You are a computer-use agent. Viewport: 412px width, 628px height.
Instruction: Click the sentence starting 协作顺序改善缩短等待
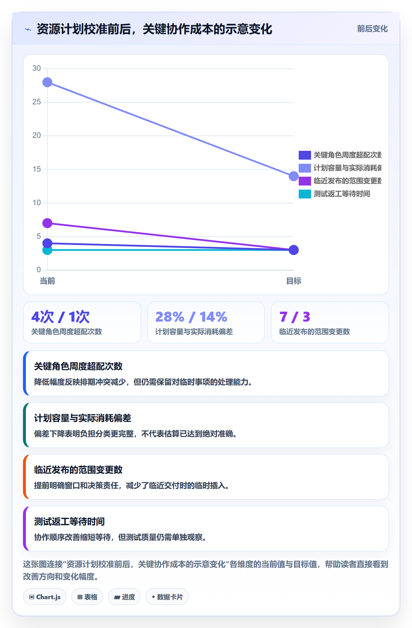coord(120,537)
